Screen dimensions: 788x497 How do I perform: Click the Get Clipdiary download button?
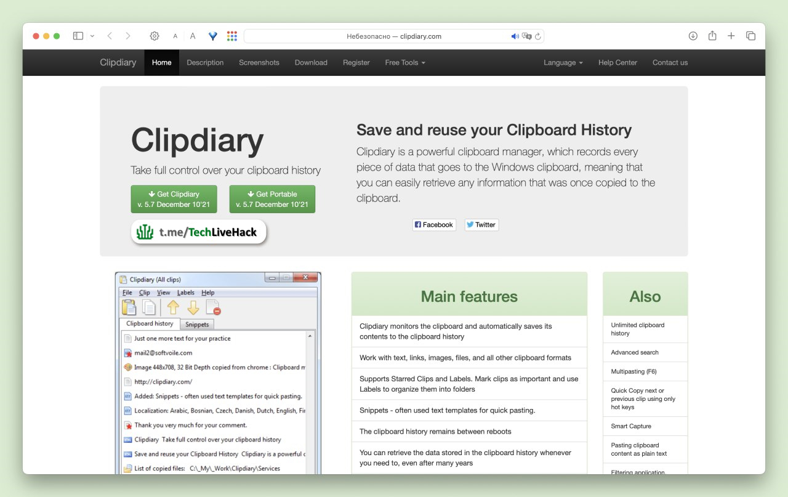click(174, 199)
